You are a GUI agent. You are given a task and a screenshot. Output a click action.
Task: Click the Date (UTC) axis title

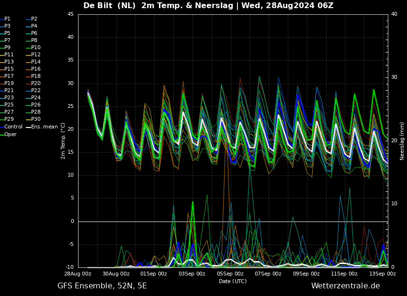[233, 281]
